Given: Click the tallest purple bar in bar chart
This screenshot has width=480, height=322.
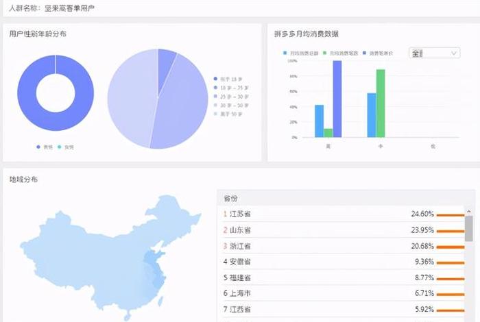Looking at the screenshot, I should click(337, 99).
